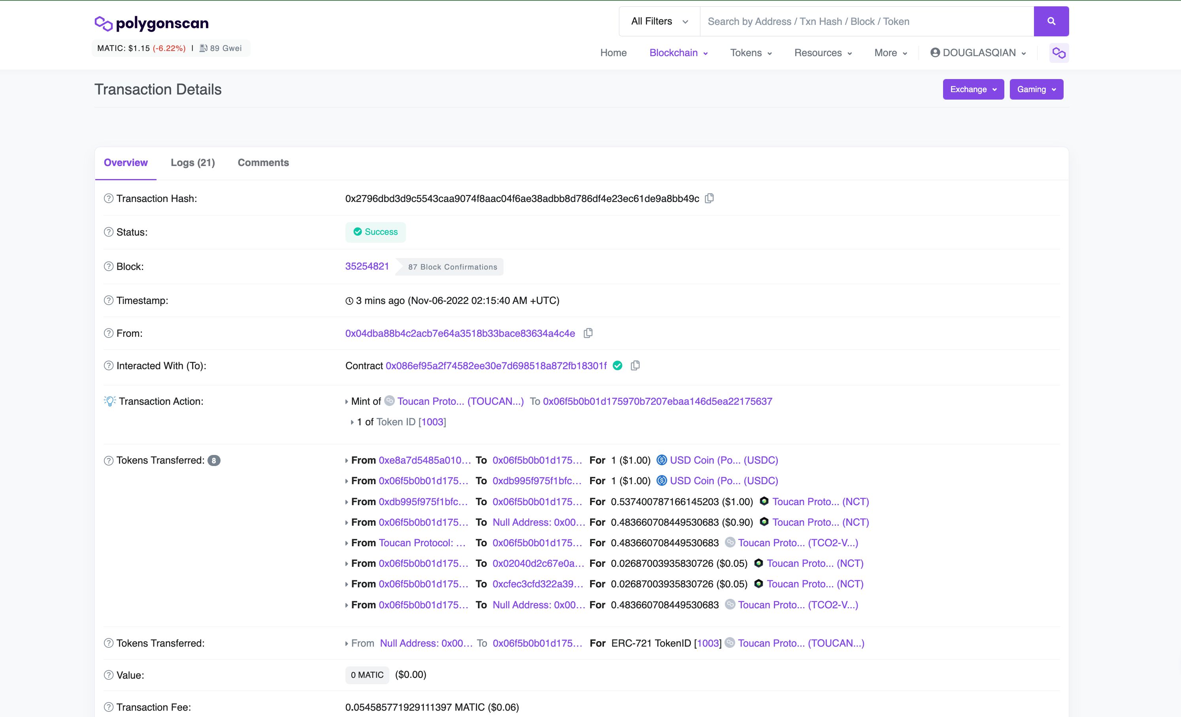
Task: Click the Tokens Transferred count badge 8
Action: tap(214, 460)
